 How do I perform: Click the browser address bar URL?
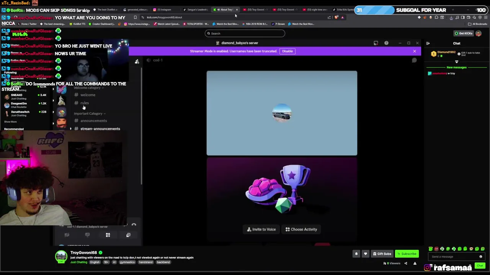click(165, 17)
